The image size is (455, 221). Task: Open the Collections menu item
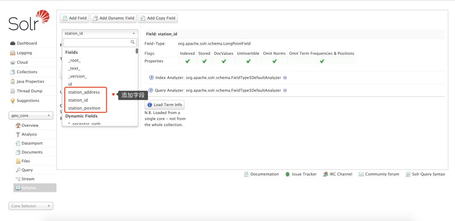click(27, 72)
